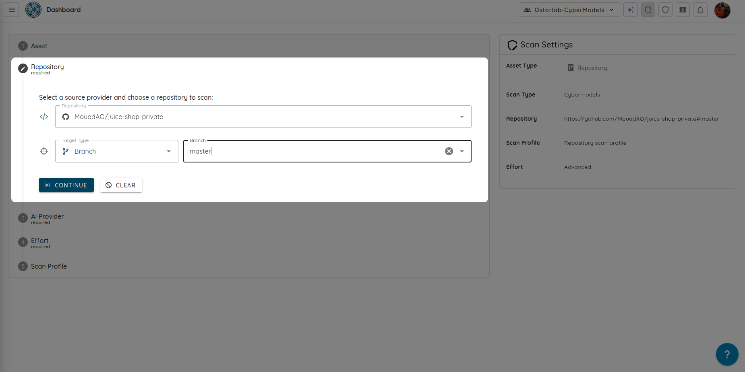The image size is (745, 372).
Task: Click the repository icon next to Asset Type
Action: pyautogui.click(x=571, y=68)
